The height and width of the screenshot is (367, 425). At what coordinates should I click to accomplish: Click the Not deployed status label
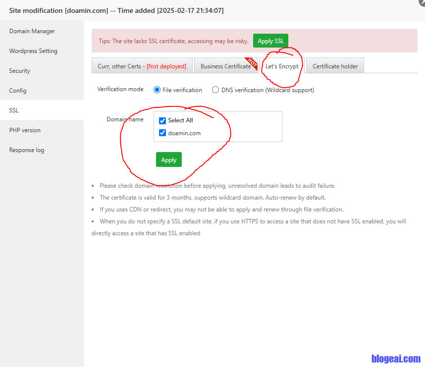pyautogui.click(x=166, y=66)
